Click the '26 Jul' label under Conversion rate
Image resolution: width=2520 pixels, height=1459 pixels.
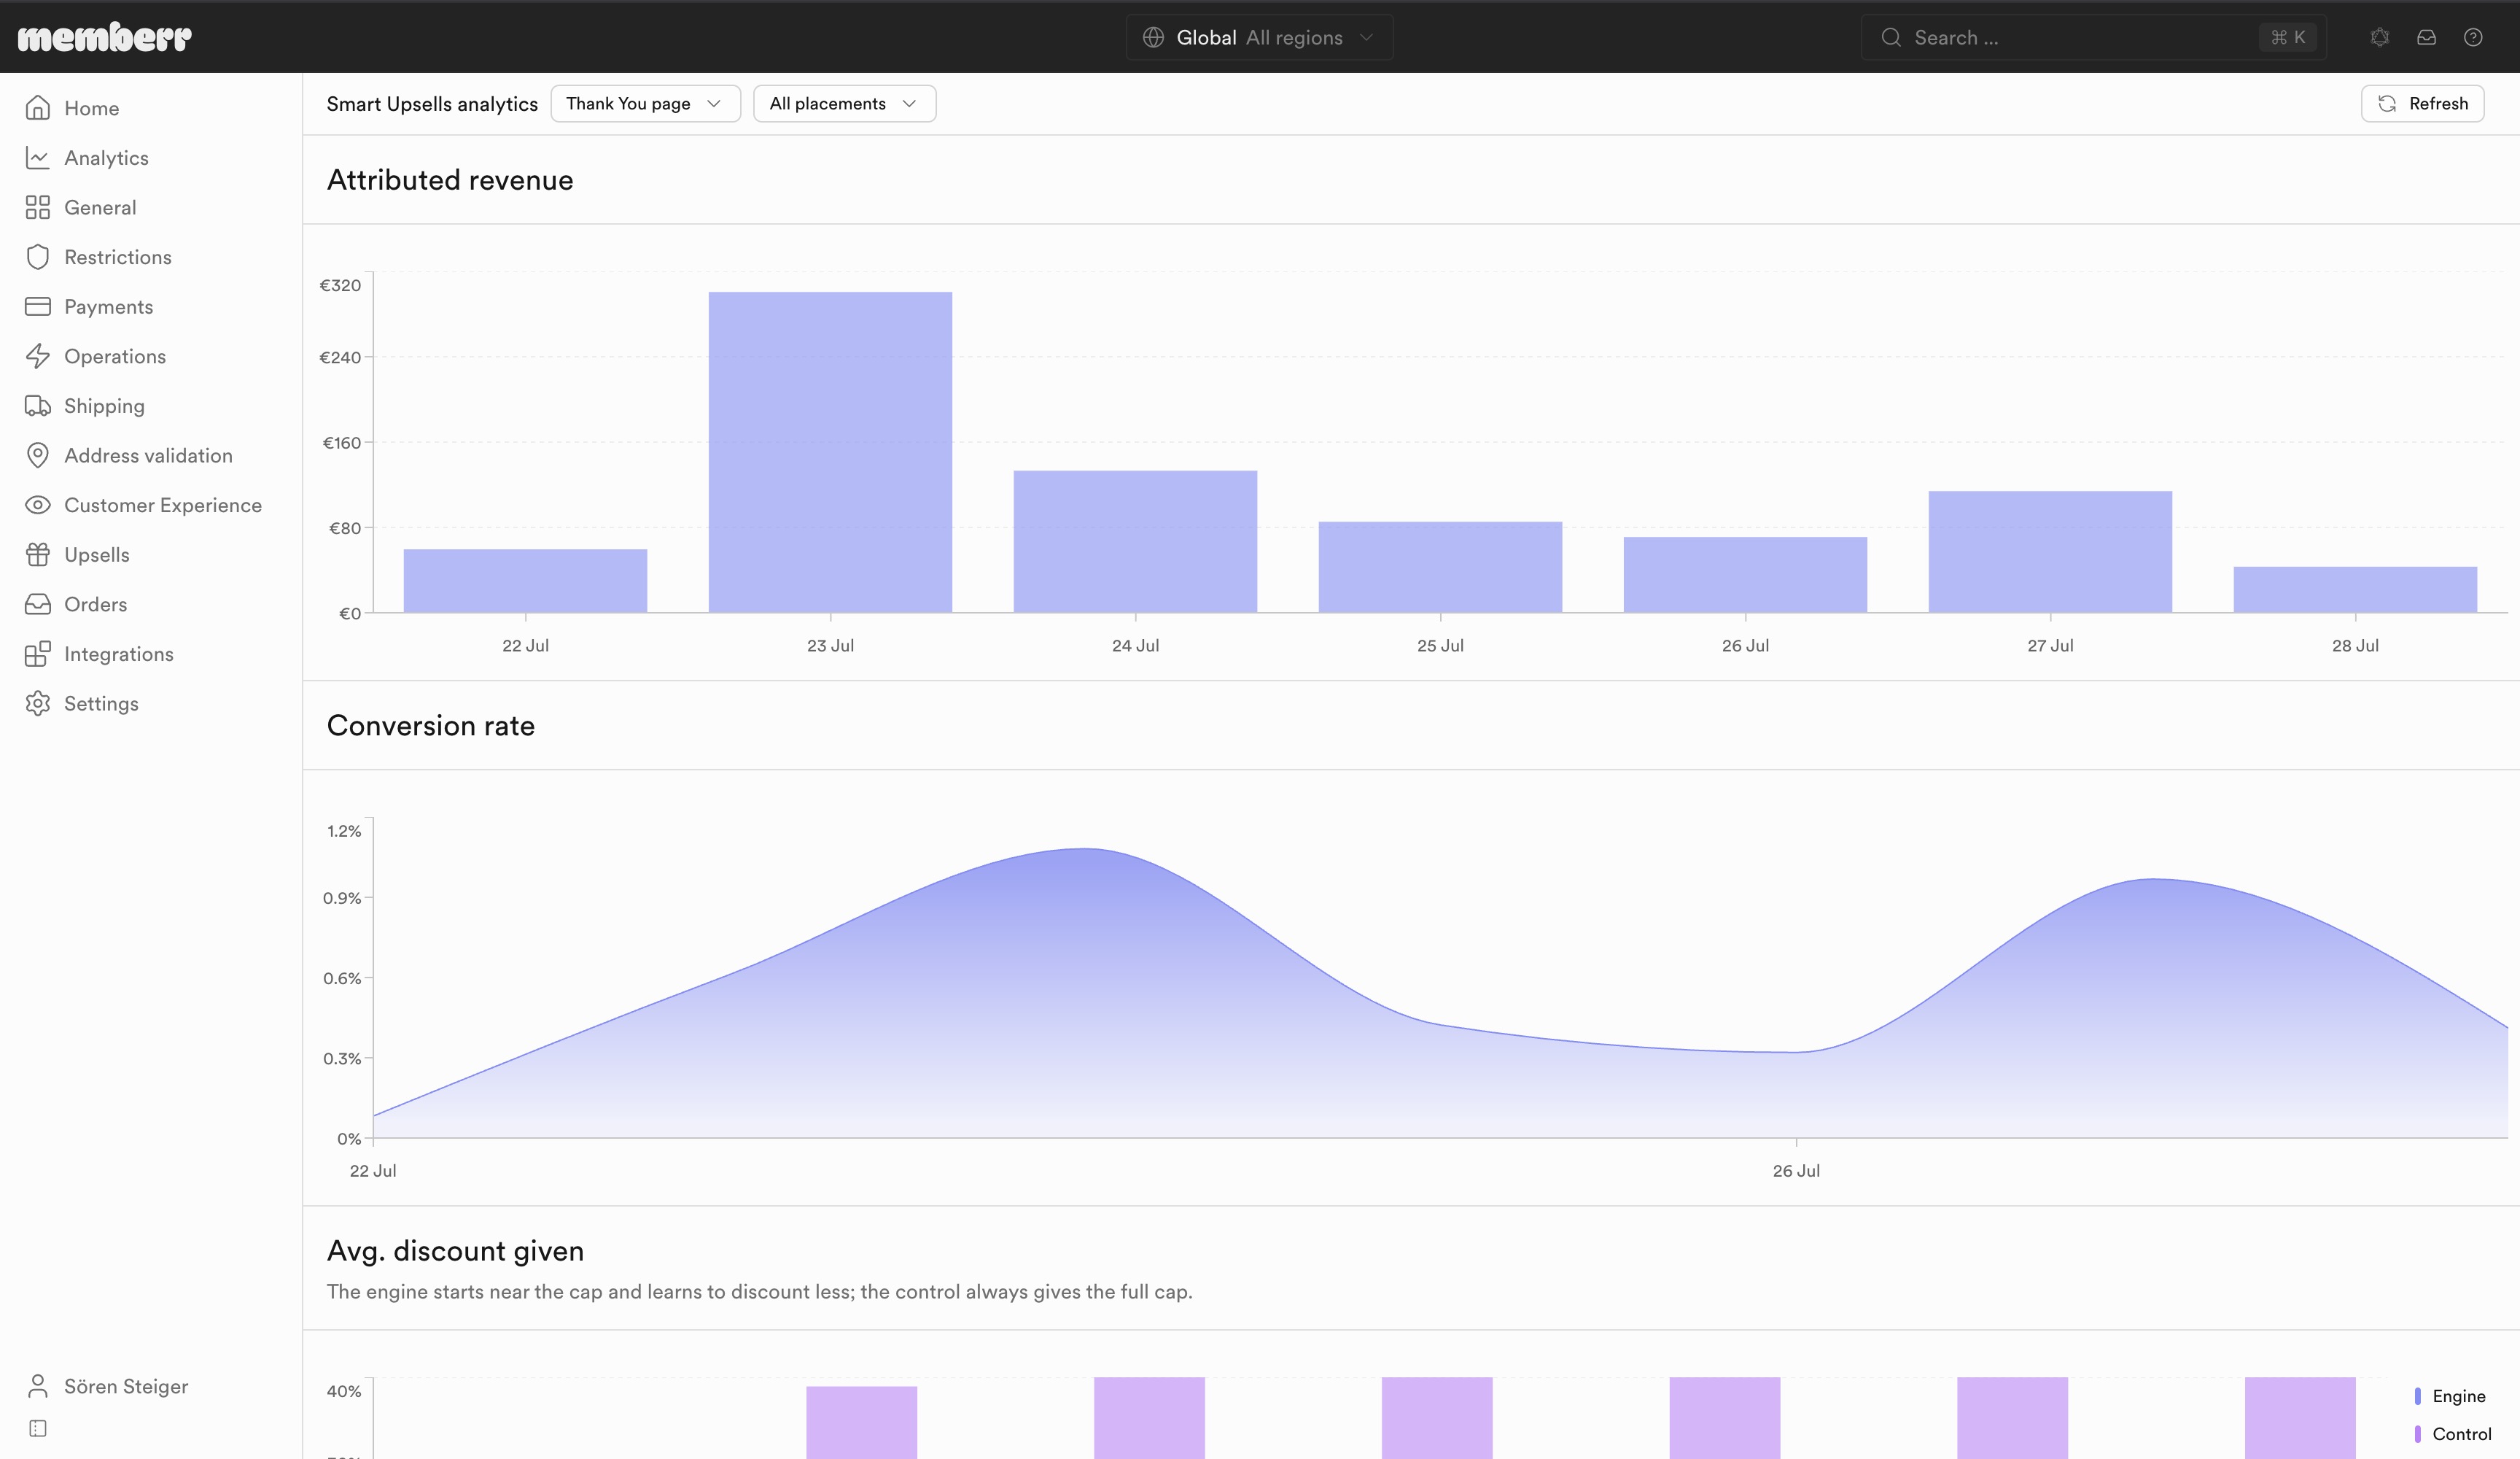(x=1796, y=1171)
